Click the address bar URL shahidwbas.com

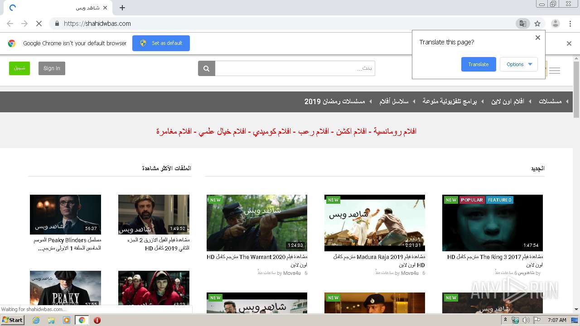(97, 24)
